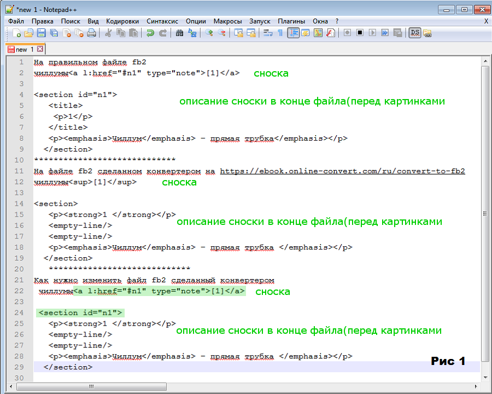Cut selection using the scissors icon
Screen dimensions: 492x394
tap(108, 33)
